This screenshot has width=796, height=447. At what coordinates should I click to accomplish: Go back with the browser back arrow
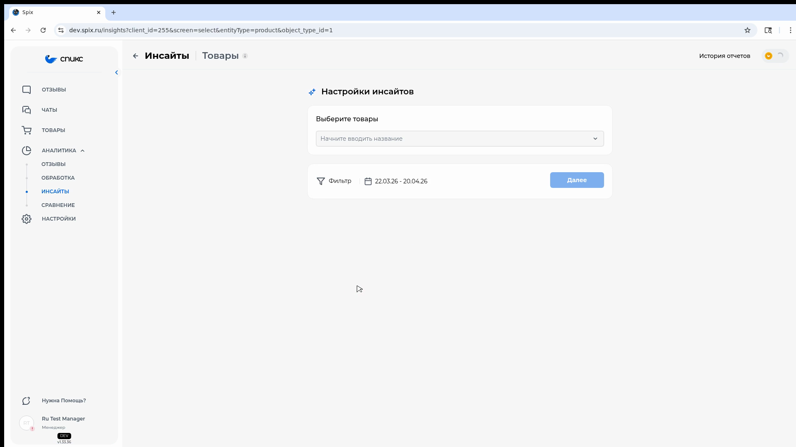[13, 30]
